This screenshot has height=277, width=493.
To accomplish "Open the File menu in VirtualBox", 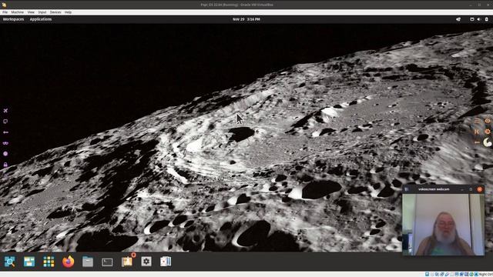I will [x=5, y=12].
